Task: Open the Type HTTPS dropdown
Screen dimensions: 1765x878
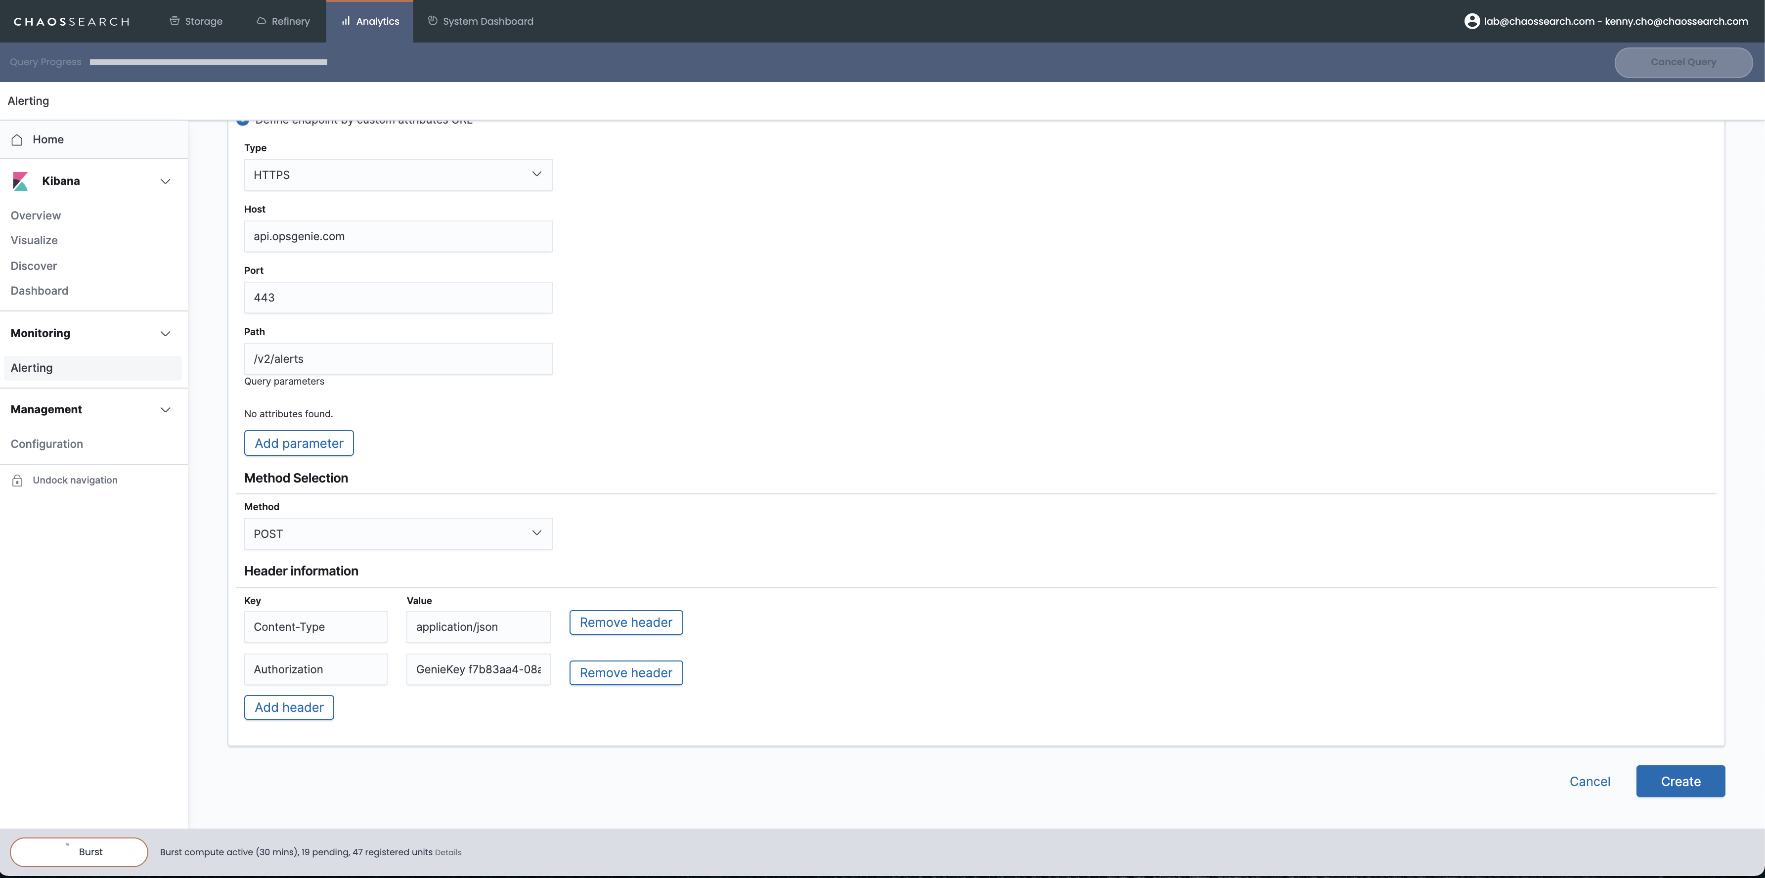Action: tap(397, 176)
